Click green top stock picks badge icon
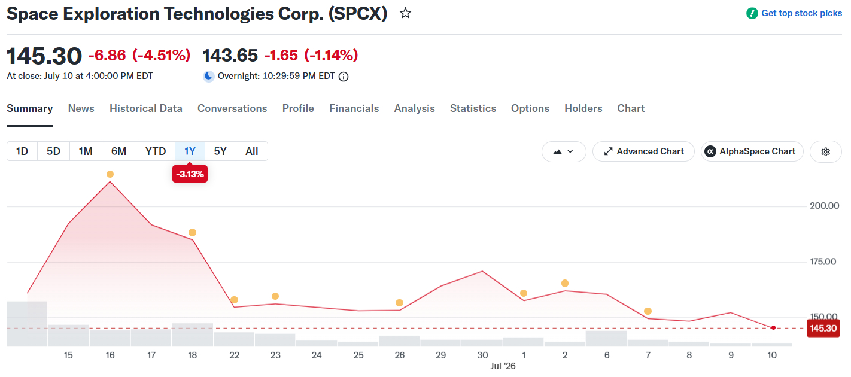Viewport: 851px width, 377px height. (752, 13)
